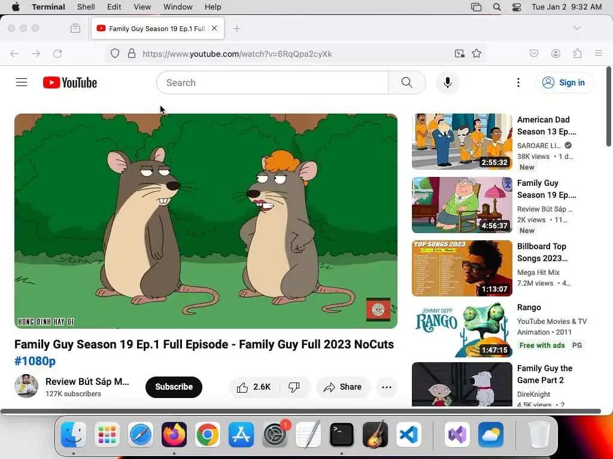Click the date and time in menu bar
The image size is (613, 459).
[566, 7]
